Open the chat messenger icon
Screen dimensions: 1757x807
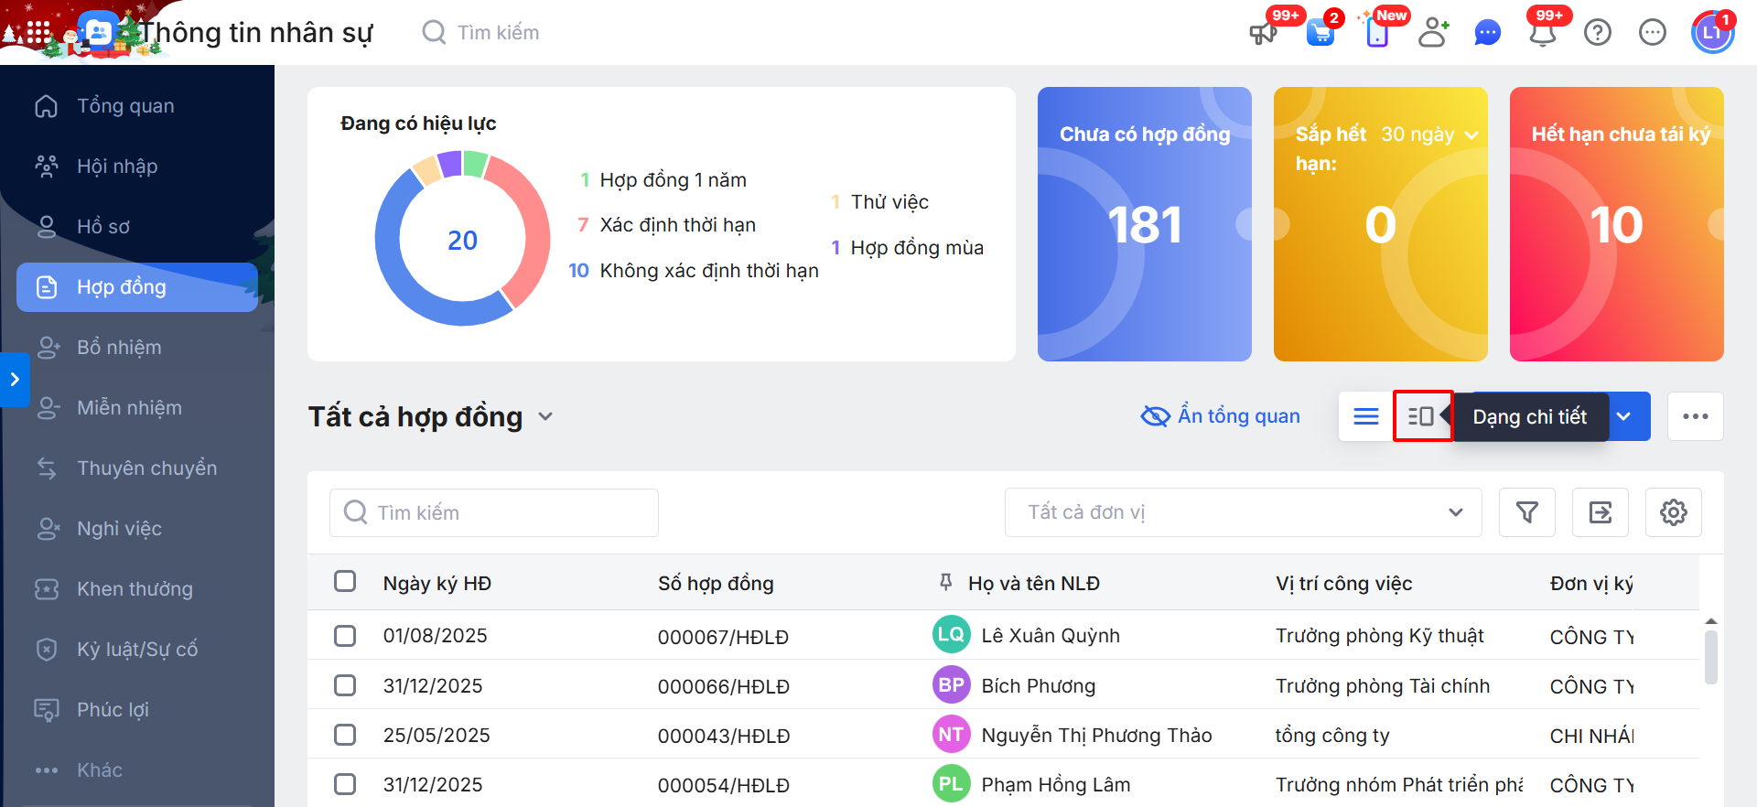tap(1488, 34)
